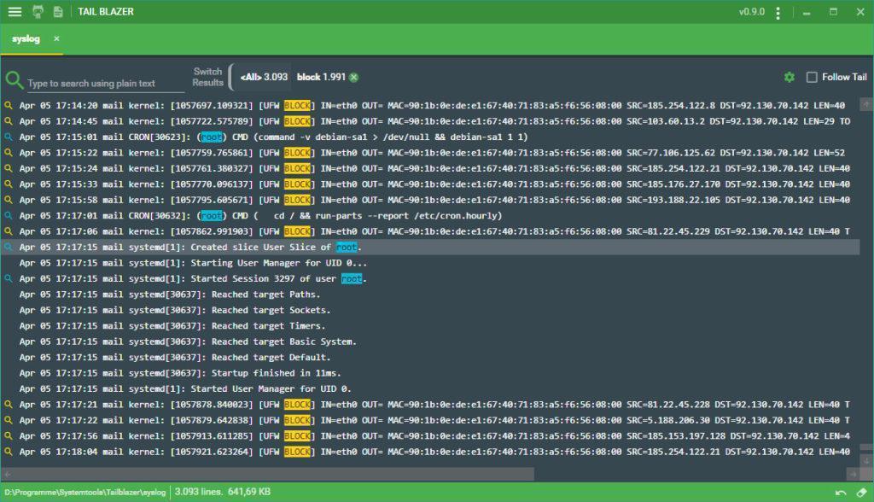Click magnifier icon on 17:15:58 log line

point(9,200)
